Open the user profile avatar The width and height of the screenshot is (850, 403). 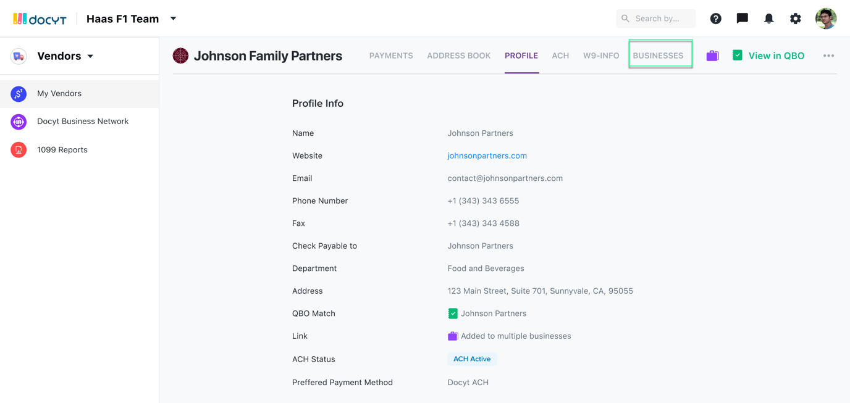826,19
